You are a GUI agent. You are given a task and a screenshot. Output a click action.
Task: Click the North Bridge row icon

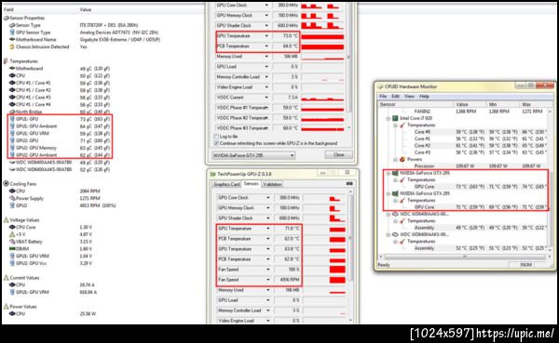(12, 112)
